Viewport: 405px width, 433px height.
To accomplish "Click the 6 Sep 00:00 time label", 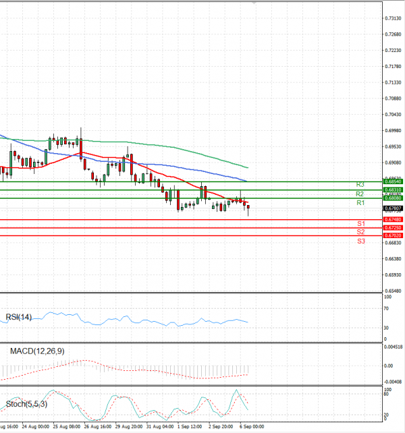I will pyautogui.click(x=252, y=427).
